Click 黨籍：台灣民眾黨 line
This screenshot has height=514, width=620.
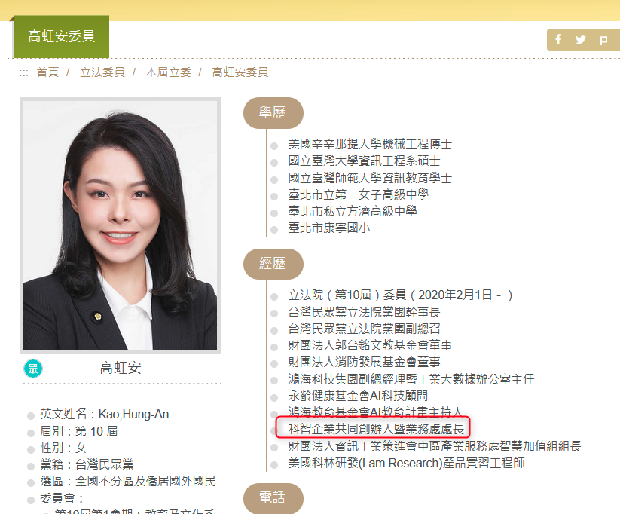pyautogui.click(x=87, y=464)
